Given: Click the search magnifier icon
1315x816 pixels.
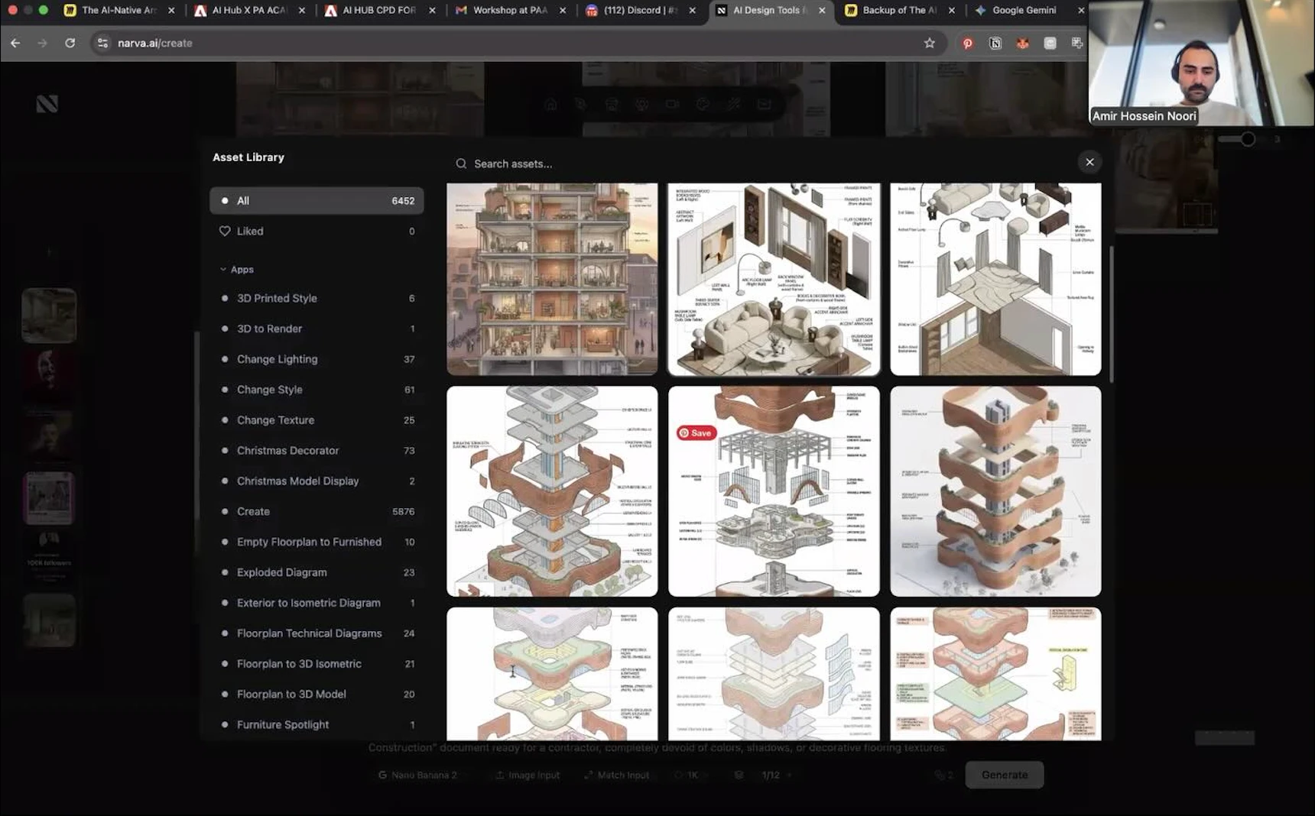Looking at the screenshot, I should (x=461, y=164).
